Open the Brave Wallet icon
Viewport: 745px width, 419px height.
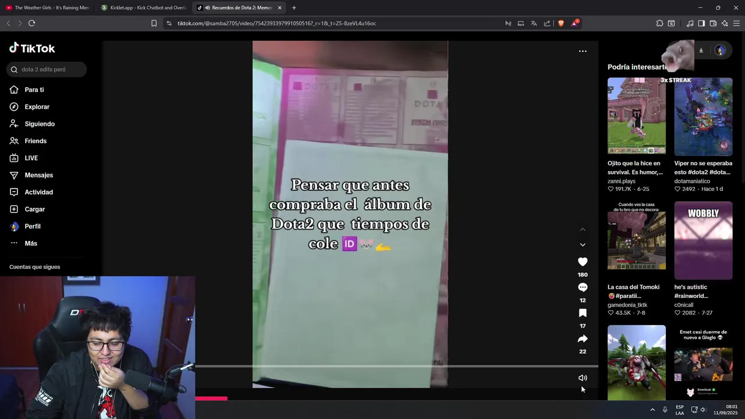click(x=713, y=23)
